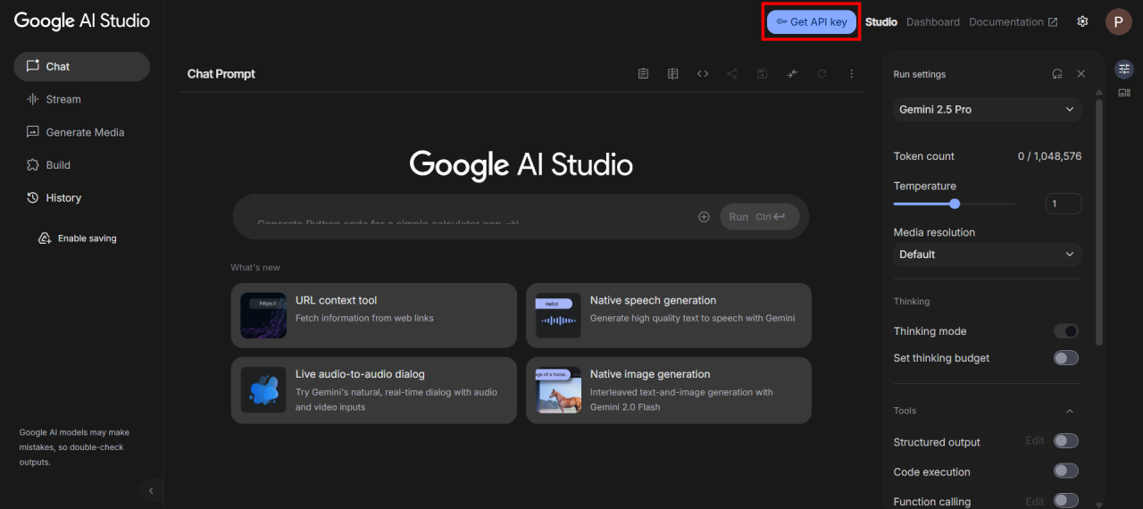Viewport: 1143px width, 509px height.
Task: Open the Native image generation card
Action: (x=668, y=390)
